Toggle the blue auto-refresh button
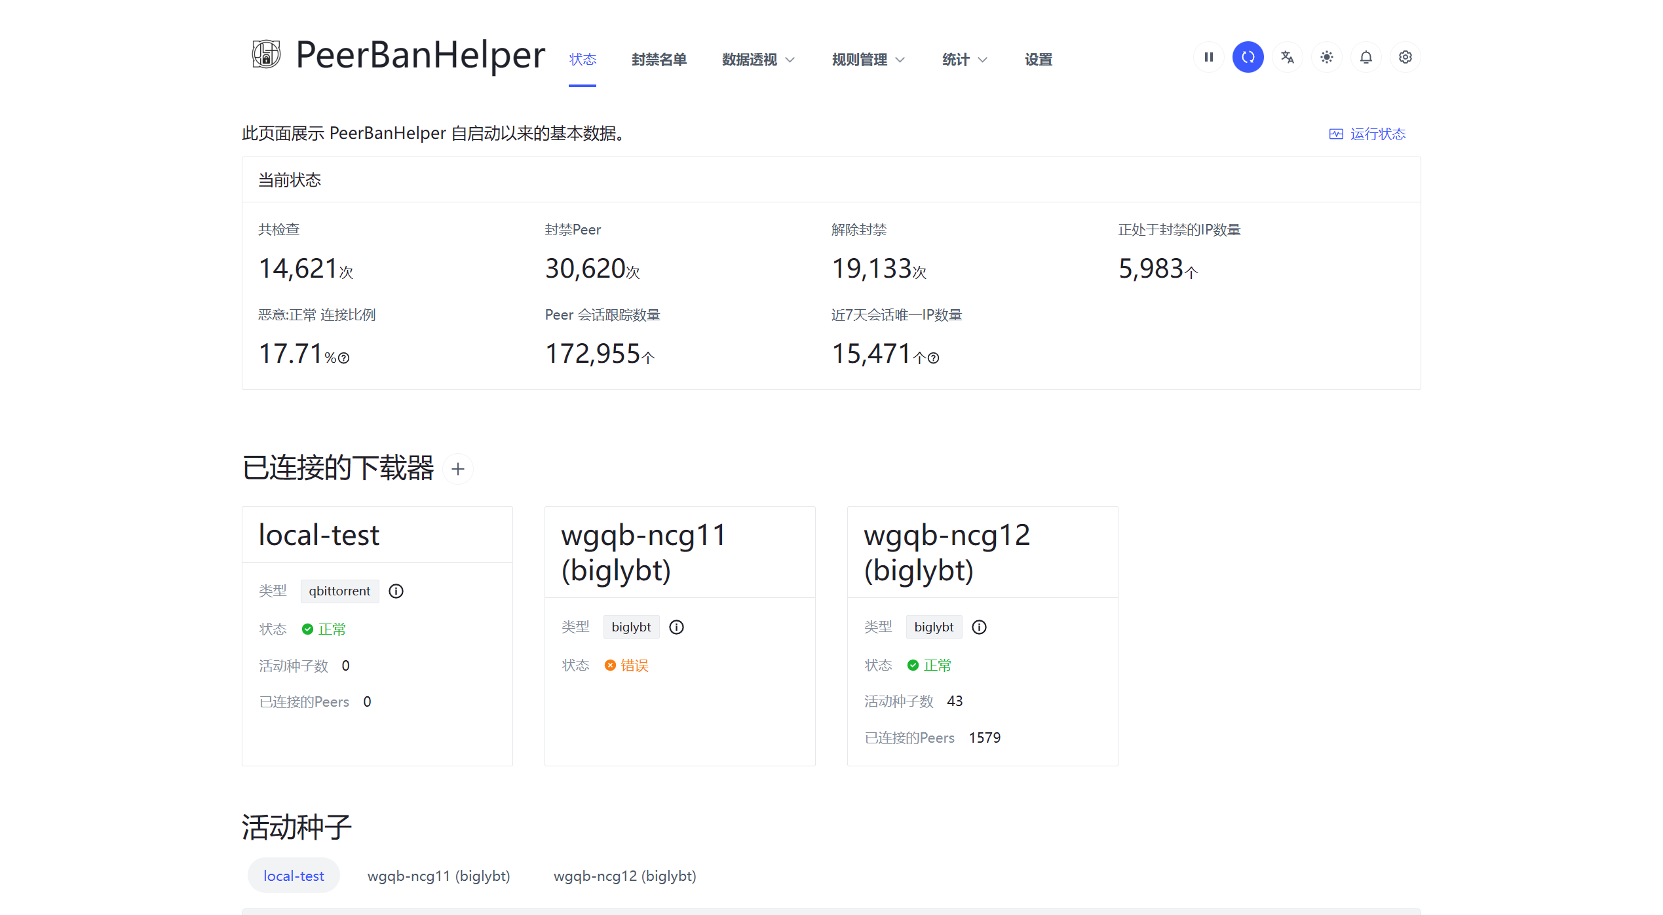Viewport: 1663px width, 915px height. click(1248, 58)
